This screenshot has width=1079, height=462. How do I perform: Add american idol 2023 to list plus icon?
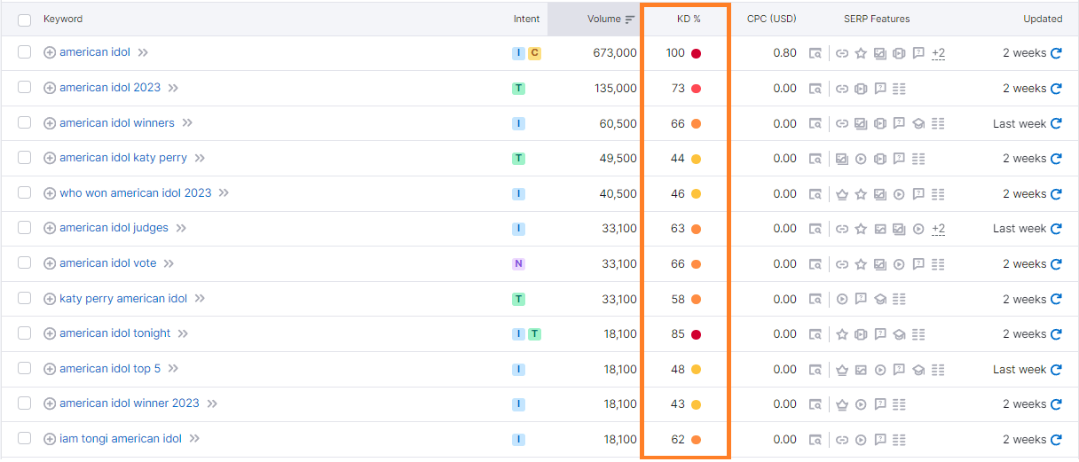click(50, 88)
